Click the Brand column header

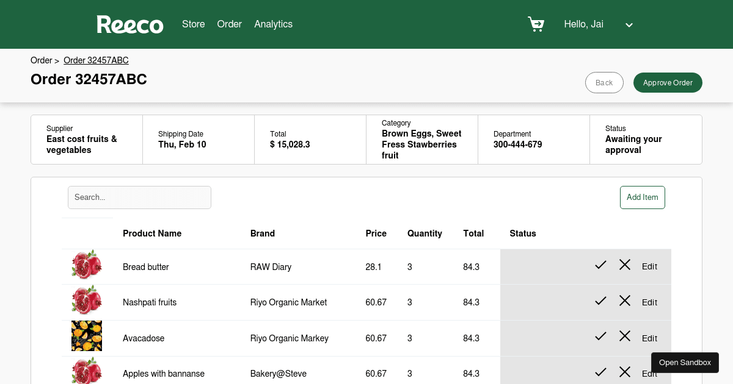coord(263,233)
